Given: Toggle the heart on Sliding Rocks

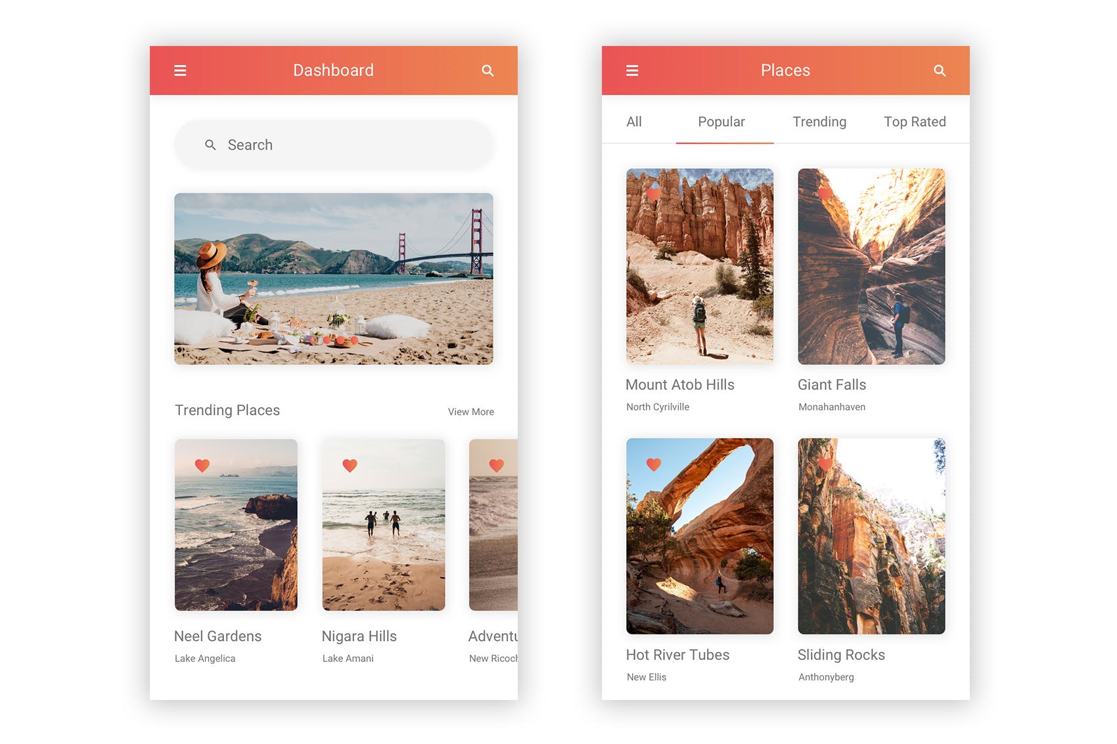Looking at the screenshot, I should pyautogui.click(x=825, y=464).
